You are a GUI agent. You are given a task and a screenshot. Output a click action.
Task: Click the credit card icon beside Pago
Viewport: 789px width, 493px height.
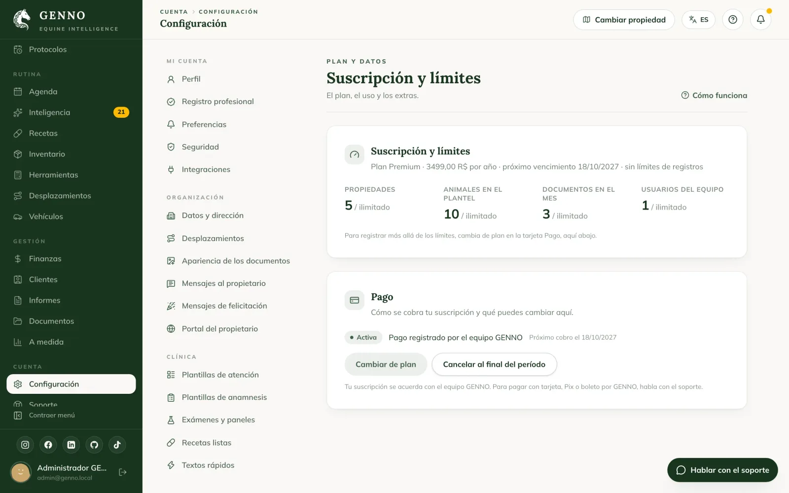point(354,300)
